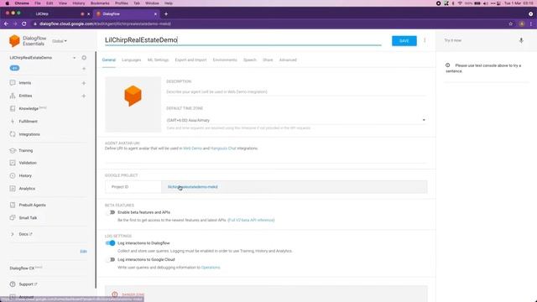Image resolution: width=537 pixels, height=302 pixels.
Task: Open Training section
Action: (26, 150)
